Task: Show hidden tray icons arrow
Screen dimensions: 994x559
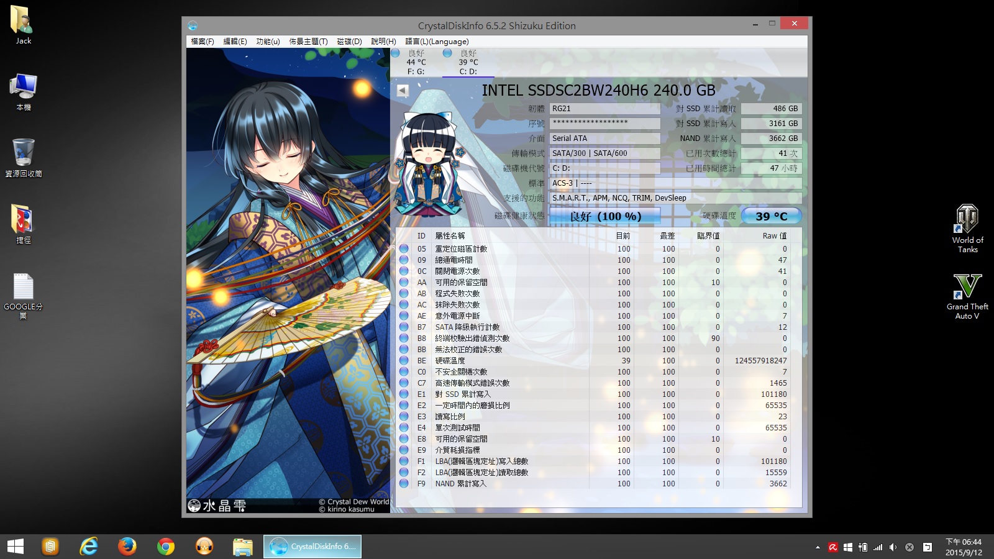Action: point(818,547)
